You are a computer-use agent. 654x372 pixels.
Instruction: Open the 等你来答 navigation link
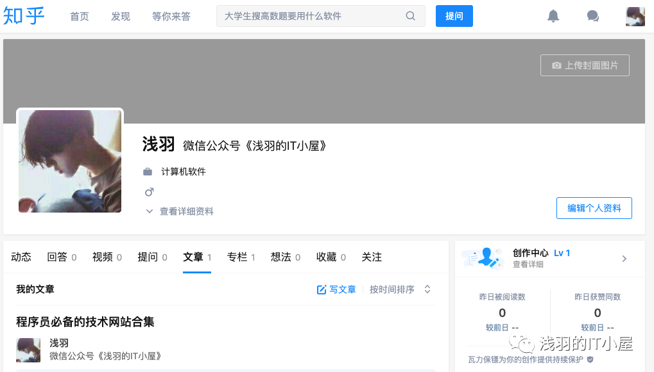tap(171, 16)
